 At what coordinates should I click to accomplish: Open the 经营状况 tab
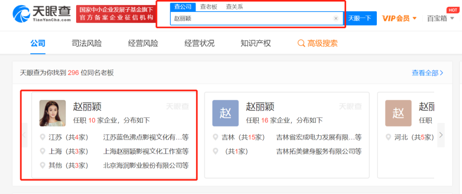tap(199, 44)
